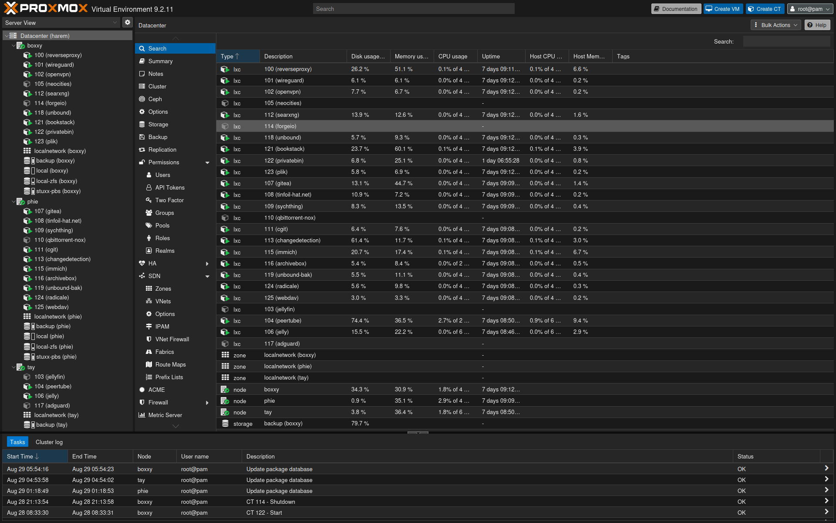The width and height of the screenshot is (836, 523).
Task: Open the VNet Firewall menu entry
Action: point(175,339)
